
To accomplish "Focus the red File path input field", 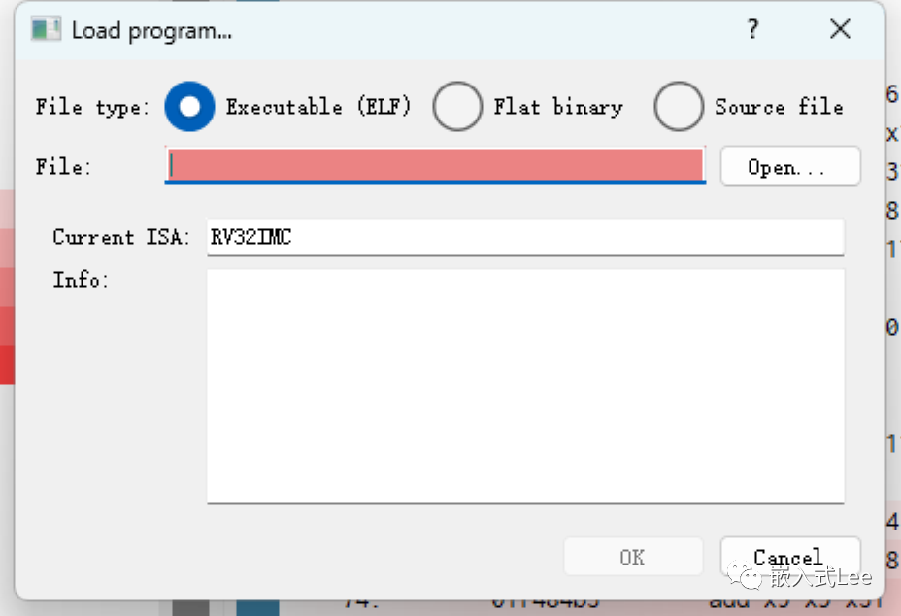I will [435, 165].
